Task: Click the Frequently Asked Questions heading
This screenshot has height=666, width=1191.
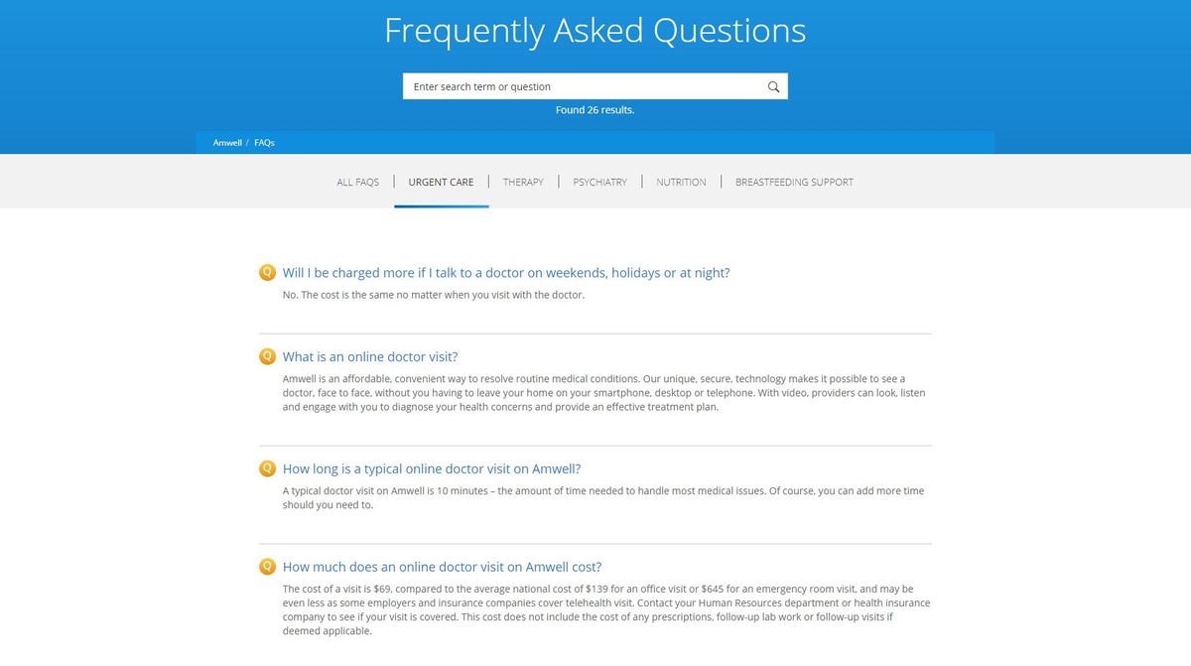Action: click(595, 31)
